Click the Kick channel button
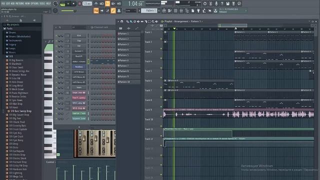The height and width of the screenshot is (180, 320). pyautogui.click(x=79, y=35)
